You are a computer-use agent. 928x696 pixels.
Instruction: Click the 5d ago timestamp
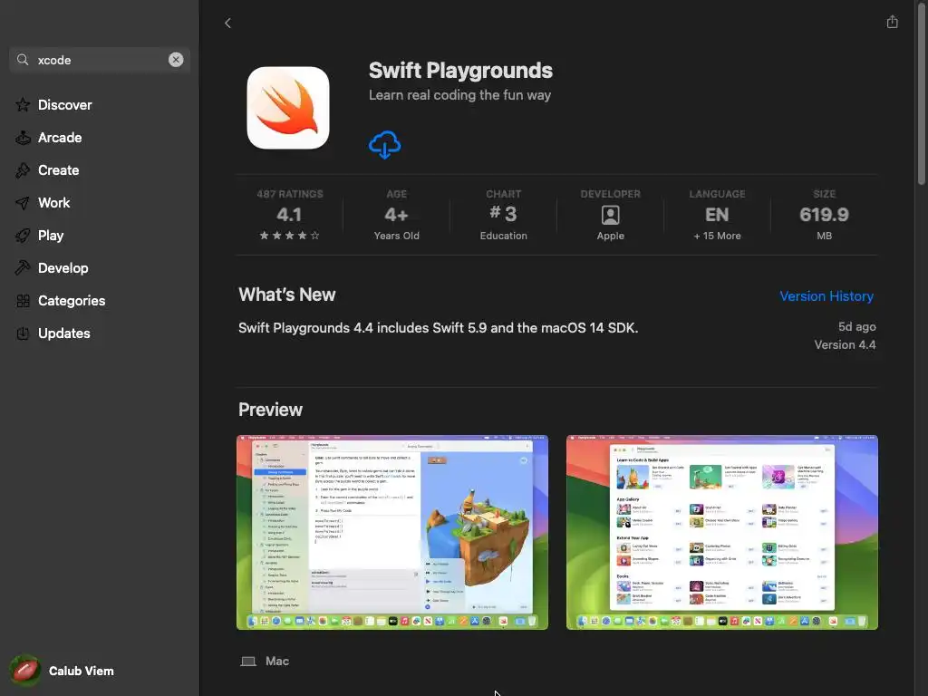coord(857,326)
